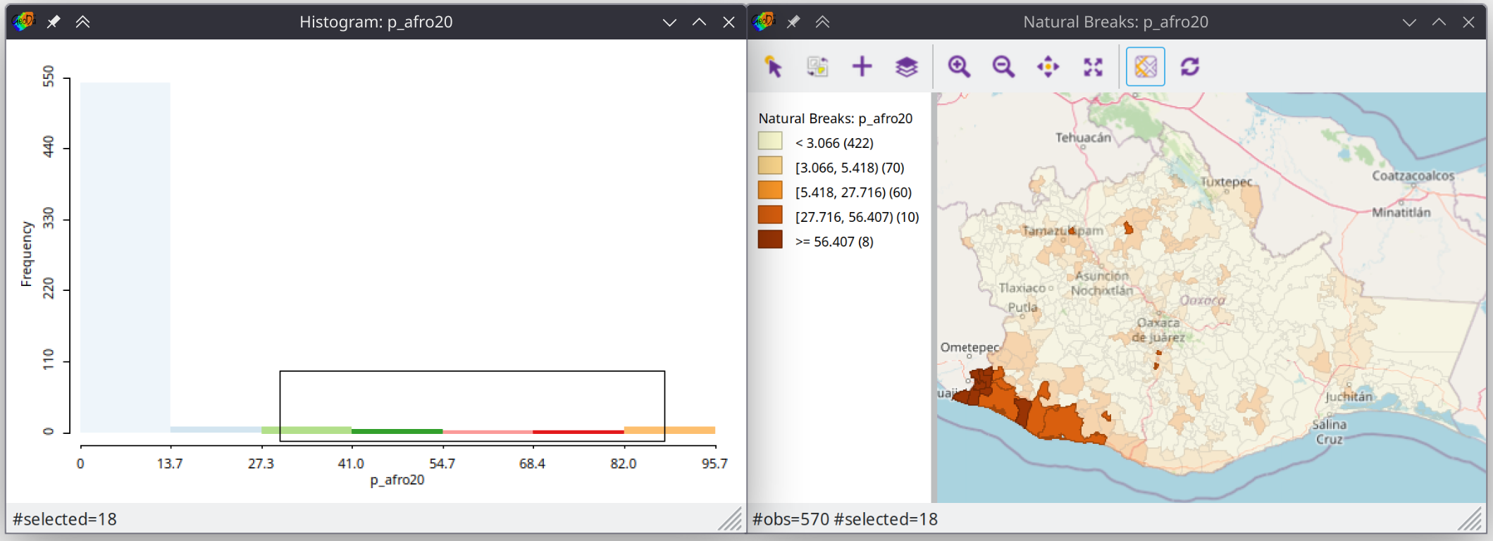Select the red histogram bar
Screen dimensions: 1493x541
click(x=578, y=432)
